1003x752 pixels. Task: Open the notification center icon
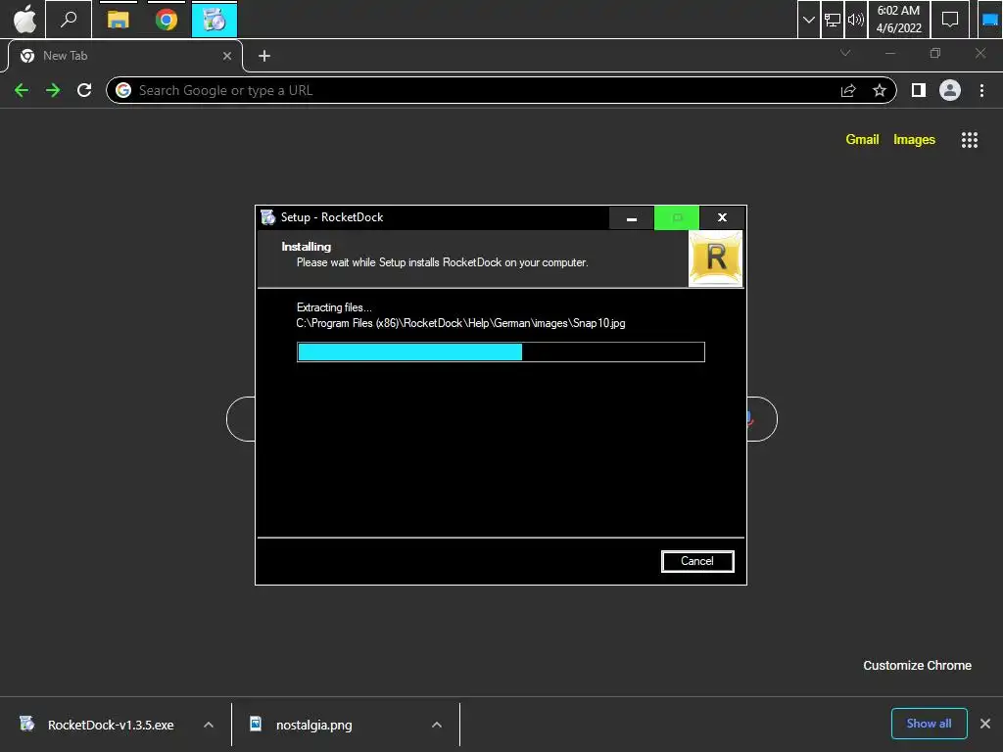[950, 20]
